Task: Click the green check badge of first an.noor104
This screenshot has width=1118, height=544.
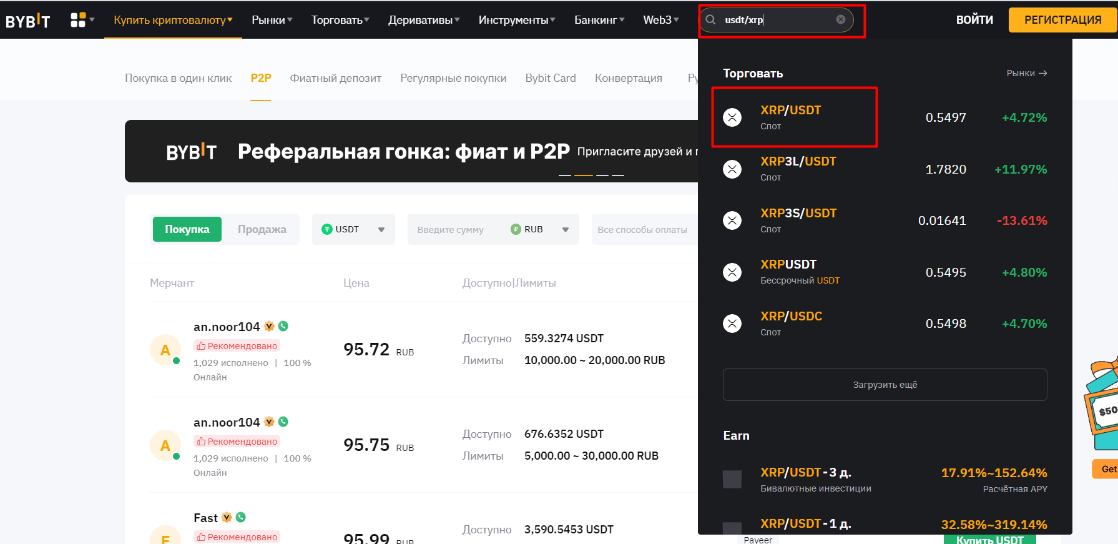Action: pyautogui.click(x=283, y=326)
